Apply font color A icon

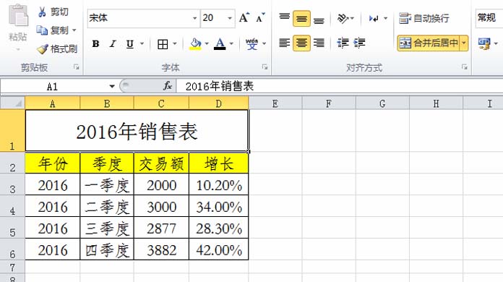[220, 44]
